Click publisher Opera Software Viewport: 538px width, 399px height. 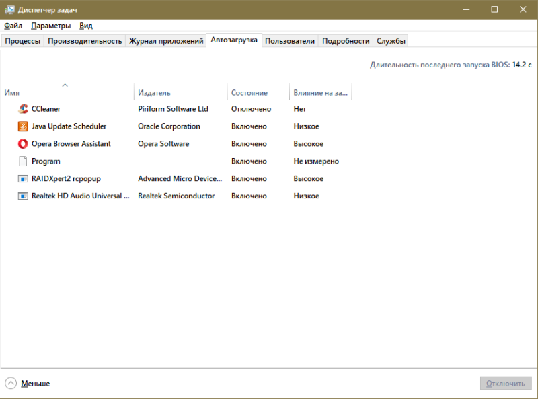tap(163, 144)
